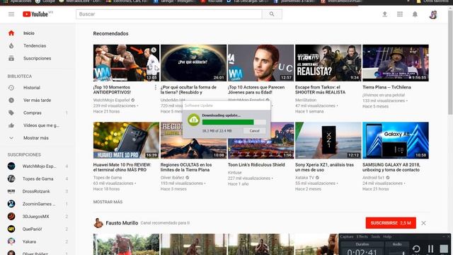The width and height of the screenshot is (453, 255).
Task: Open the ¿Por qué ocultar? thumbnail
Action: click(193, 63)
